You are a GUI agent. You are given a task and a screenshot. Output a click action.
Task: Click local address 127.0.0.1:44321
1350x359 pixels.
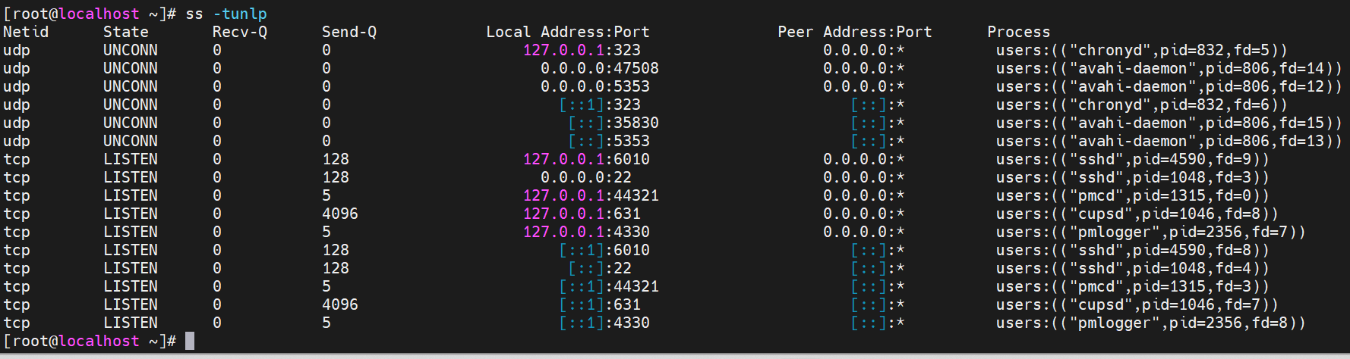tap(591, 195)
